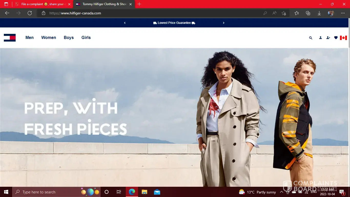Open the wishlist heart icon

(336, 38)
